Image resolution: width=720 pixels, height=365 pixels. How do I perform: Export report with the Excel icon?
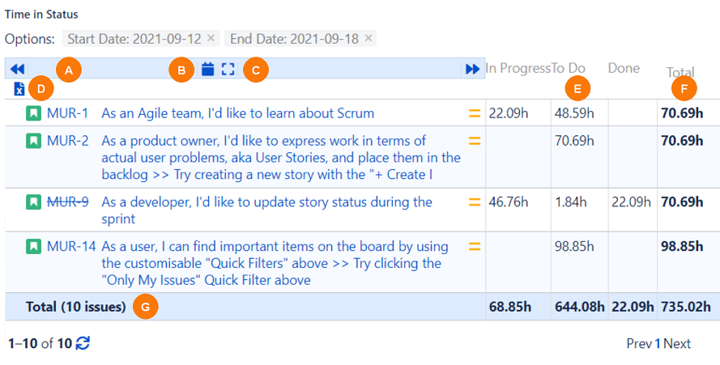[19, 88]
